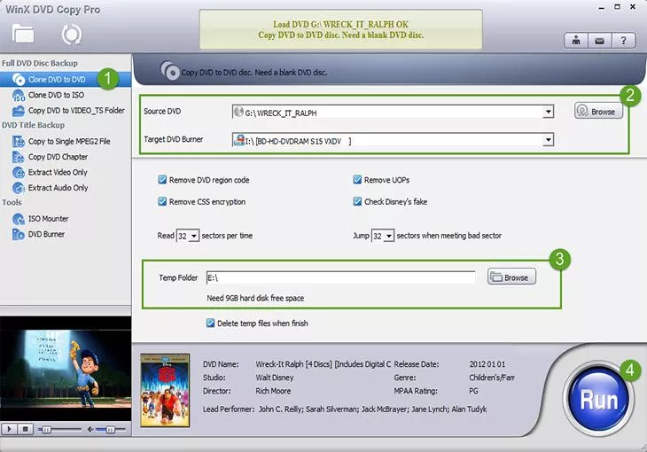Click the Wreck-It Ralph DVD cover thumbnail
Image resolution: width=647 pixels, height=452 pixels.
165,390
